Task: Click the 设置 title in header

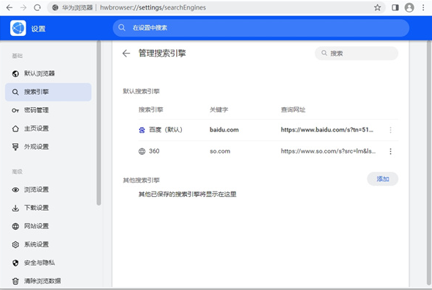Action: click(38, 29)
